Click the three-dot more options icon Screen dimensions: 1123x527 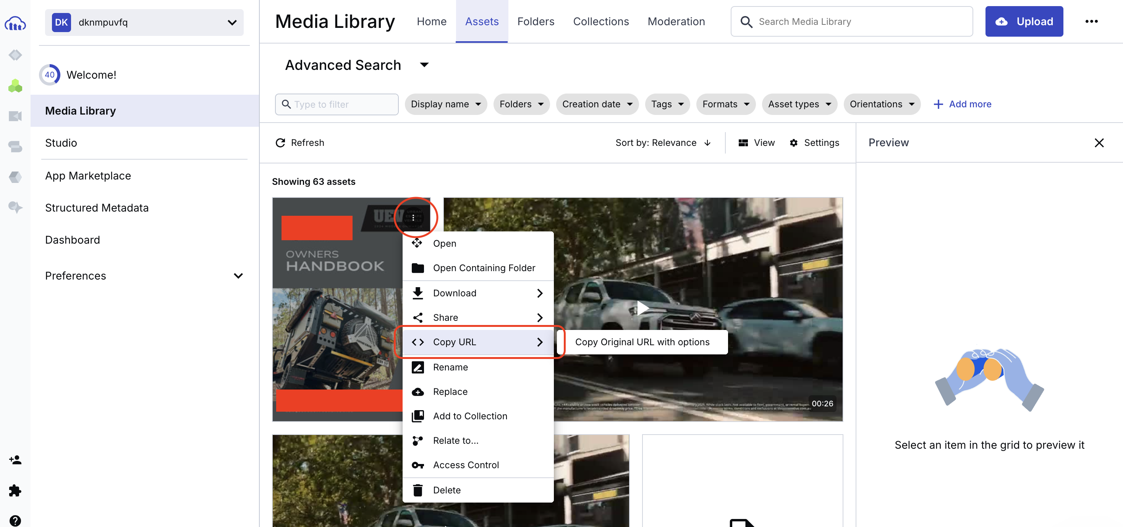(x=1091, y=21)
